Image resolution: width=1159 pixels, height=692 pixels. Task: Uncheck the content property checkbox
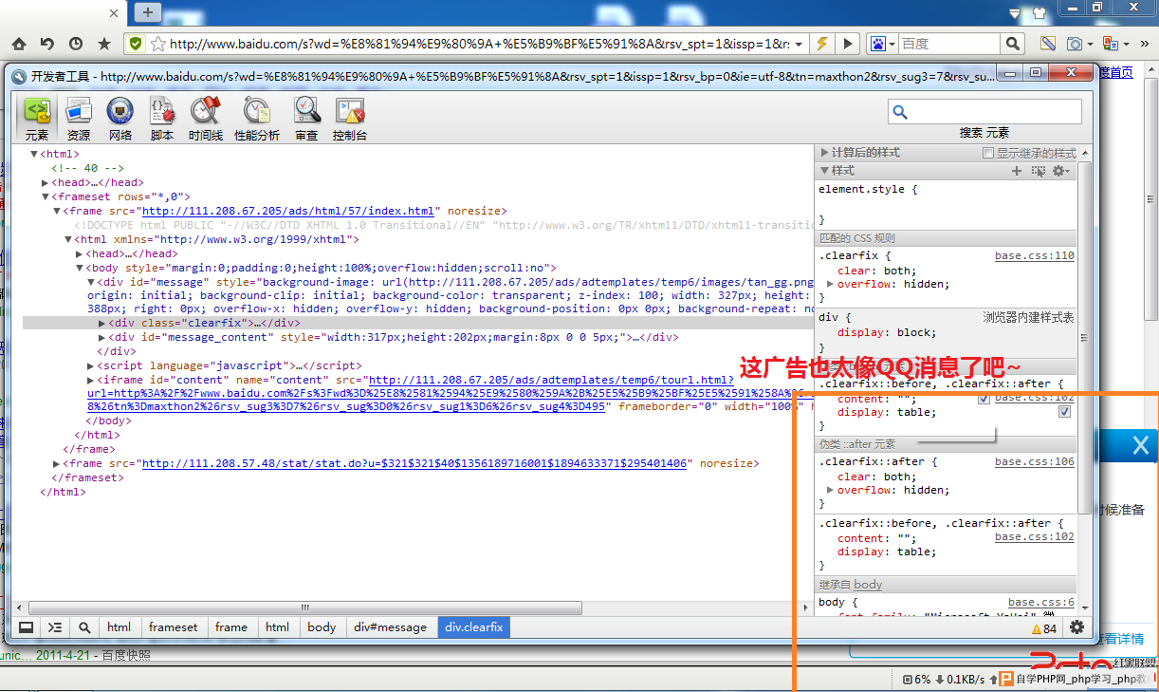(984, 399)
